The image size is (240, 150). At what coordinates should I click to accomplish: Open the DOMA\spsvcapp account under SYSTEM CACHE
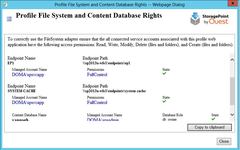(x=28, y=102)
